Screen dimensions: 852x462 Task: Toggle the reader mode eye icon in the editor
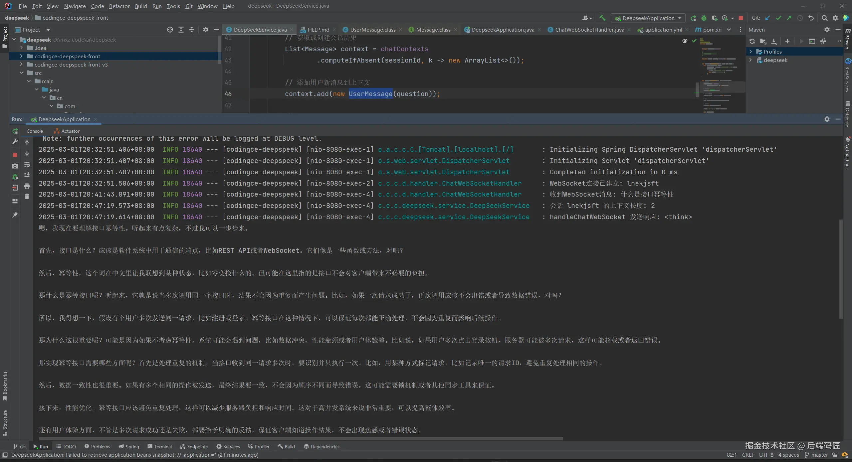pyautogui.click(x=685, y=41)
